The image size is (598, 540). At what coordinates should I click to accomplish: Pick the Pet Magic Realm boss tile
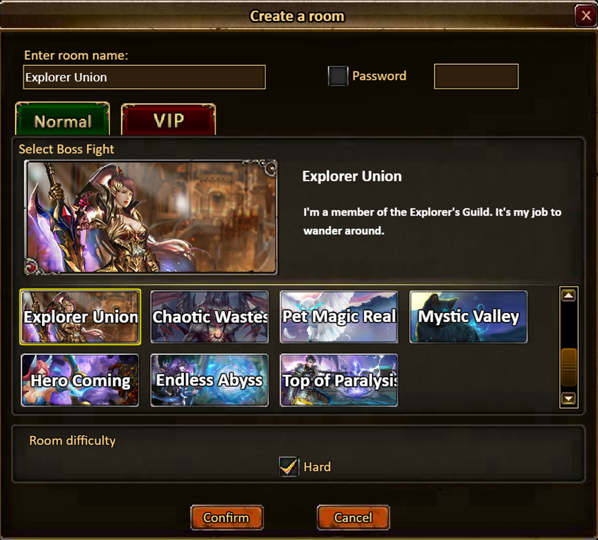click(x=339, y=317)
